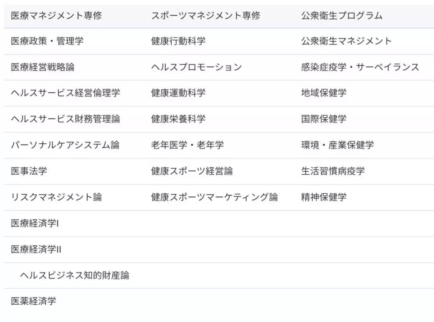
Task: Click the ヘルスプロモーション entry
Action: pos(197,67)
